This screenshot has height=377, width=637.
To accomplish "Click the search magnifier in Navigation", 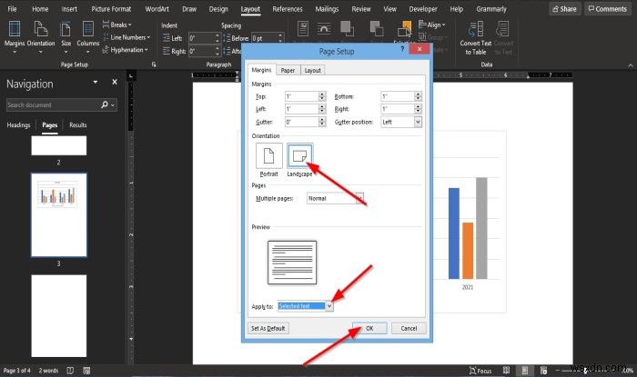I will (x=105, y=104).
